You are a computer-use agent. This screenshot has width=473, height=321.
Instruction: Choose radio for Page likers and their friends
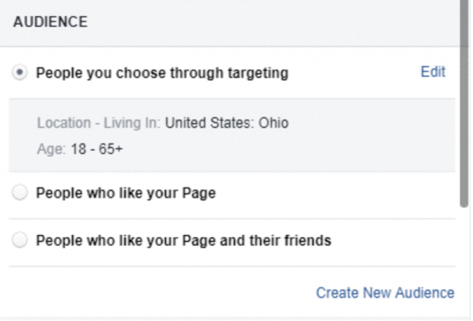(x=20, y=240)
